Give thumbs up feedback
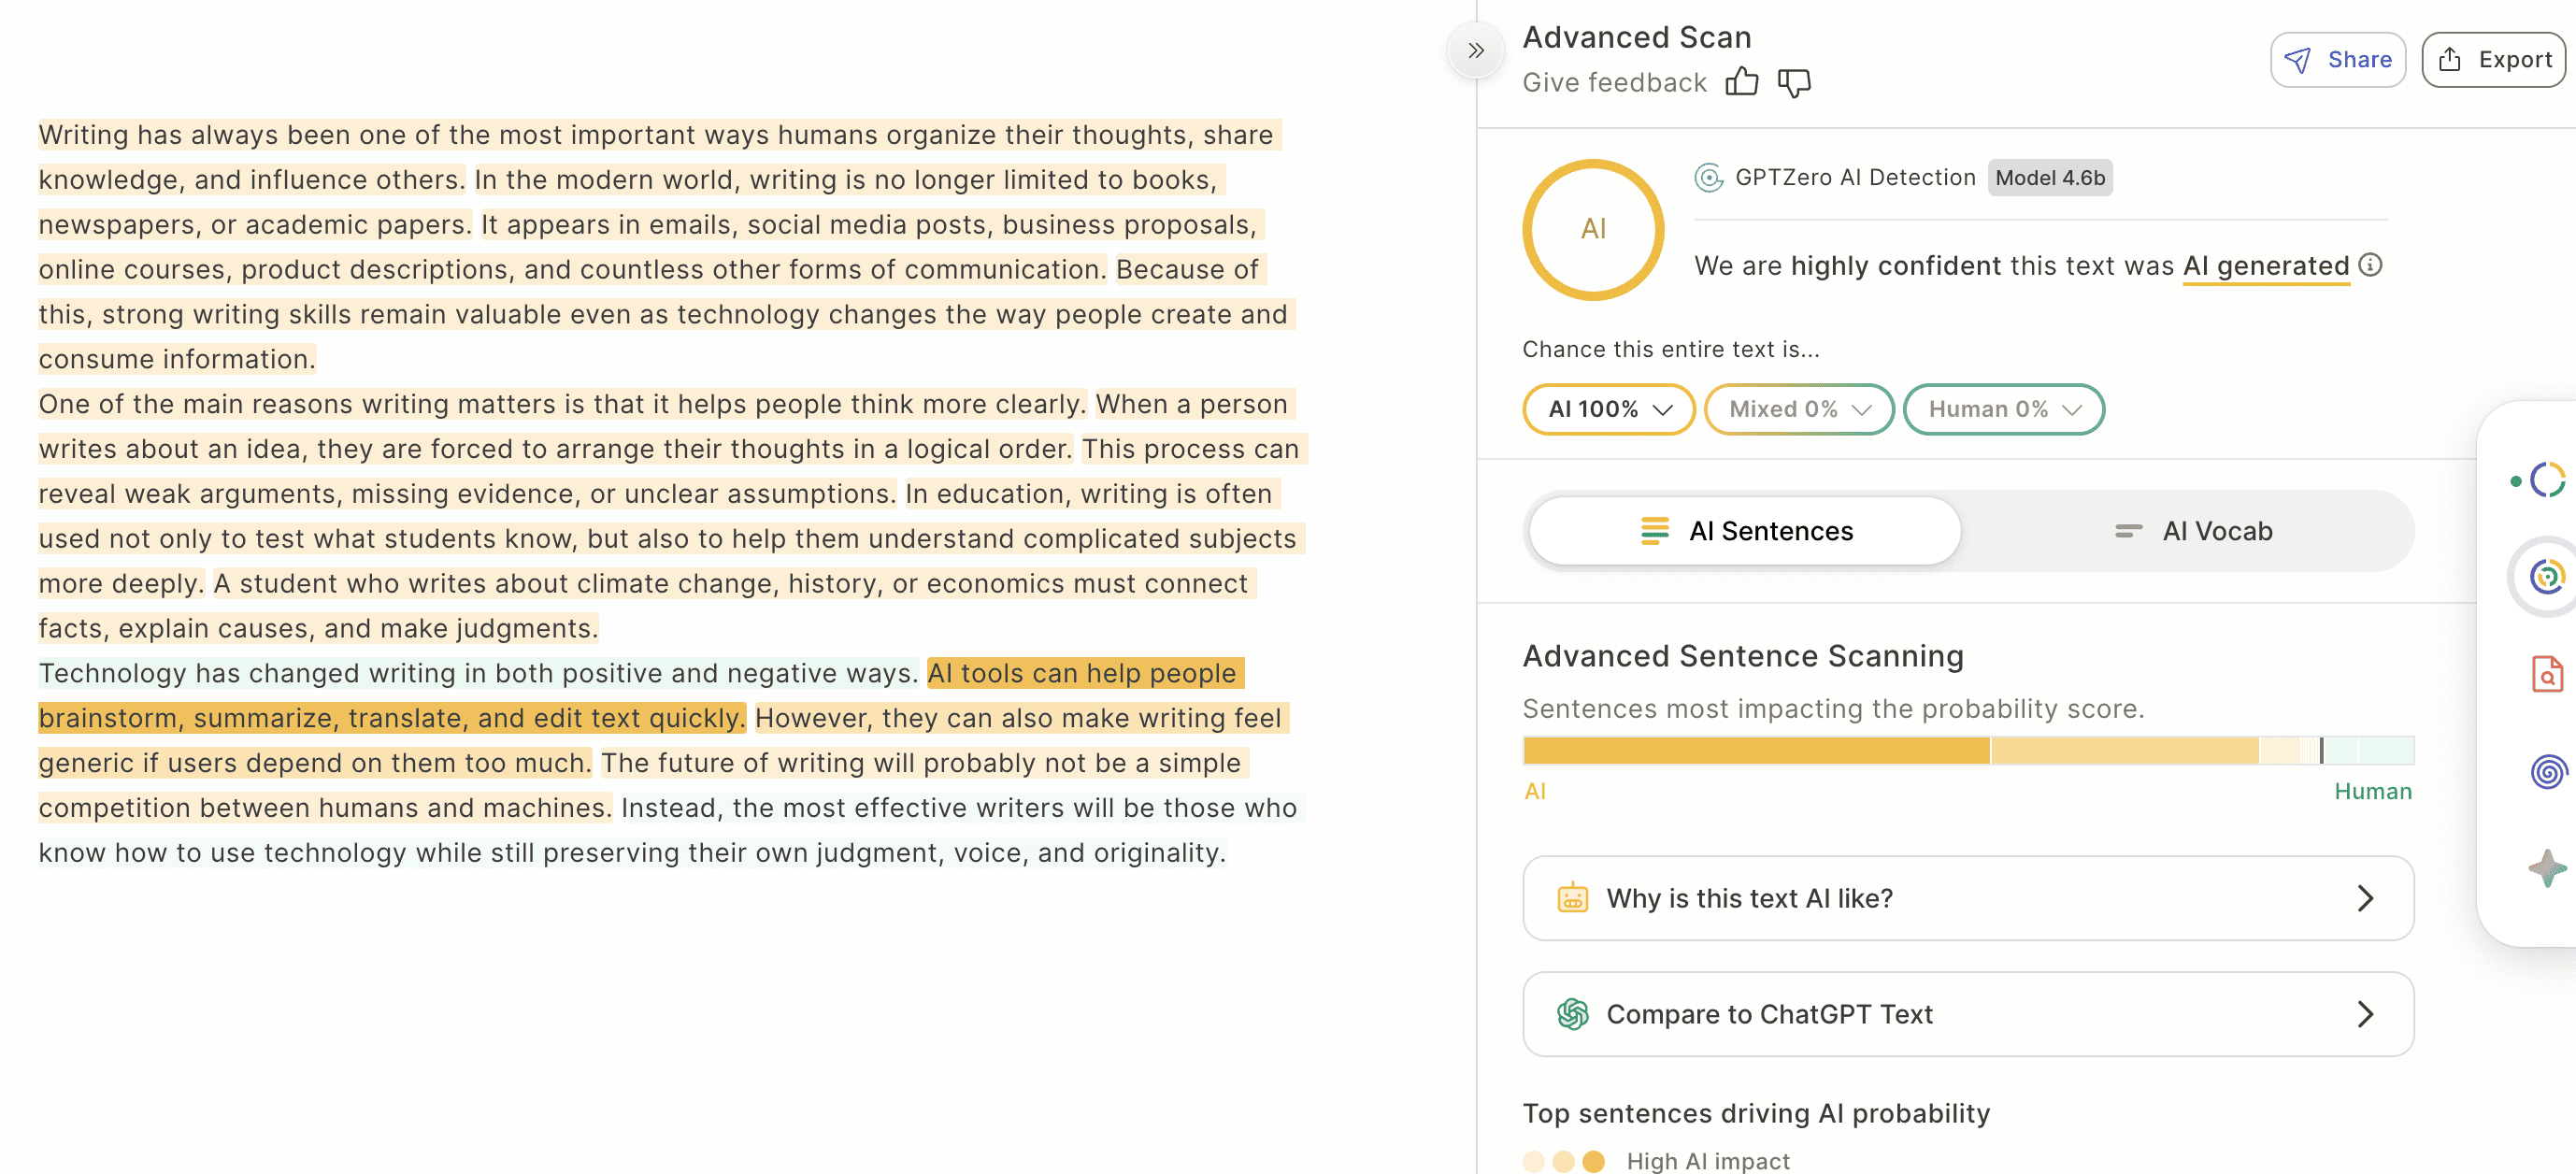 pyautogui.click(x=1741, y=82)
